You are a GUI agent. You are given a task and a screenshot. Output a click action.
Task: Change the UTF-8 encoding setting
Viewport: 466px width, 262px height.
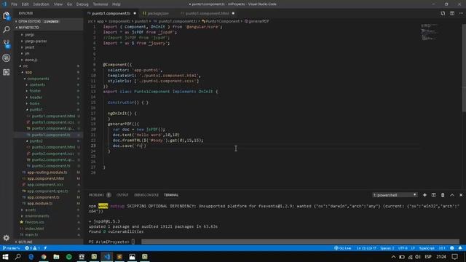click(403, 248)
